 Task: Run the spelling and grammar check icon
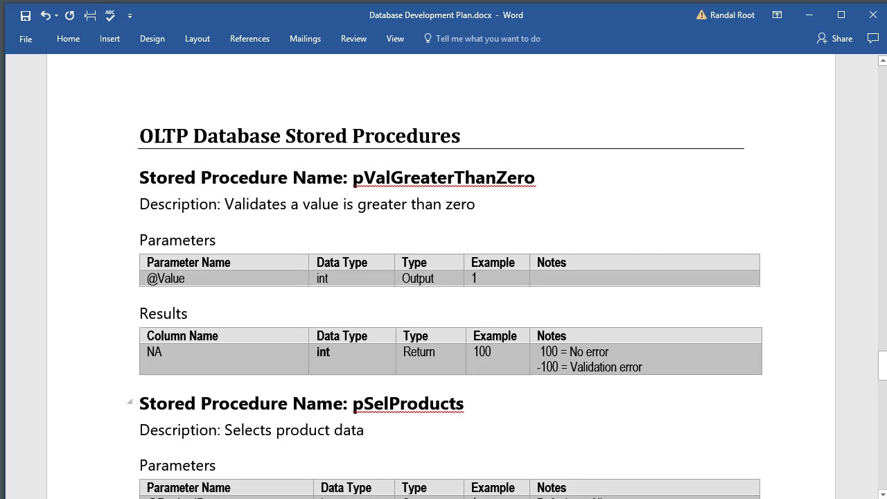(110, 15)
